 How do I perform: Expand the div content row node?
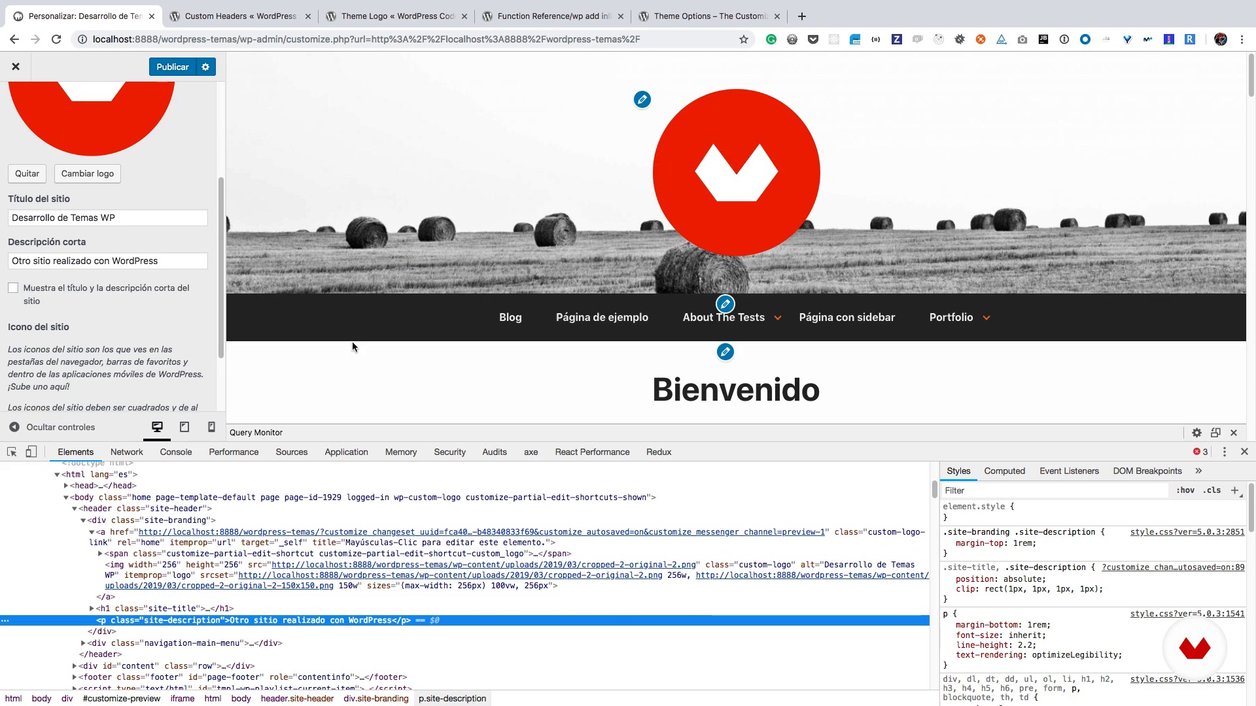(75, 666)
